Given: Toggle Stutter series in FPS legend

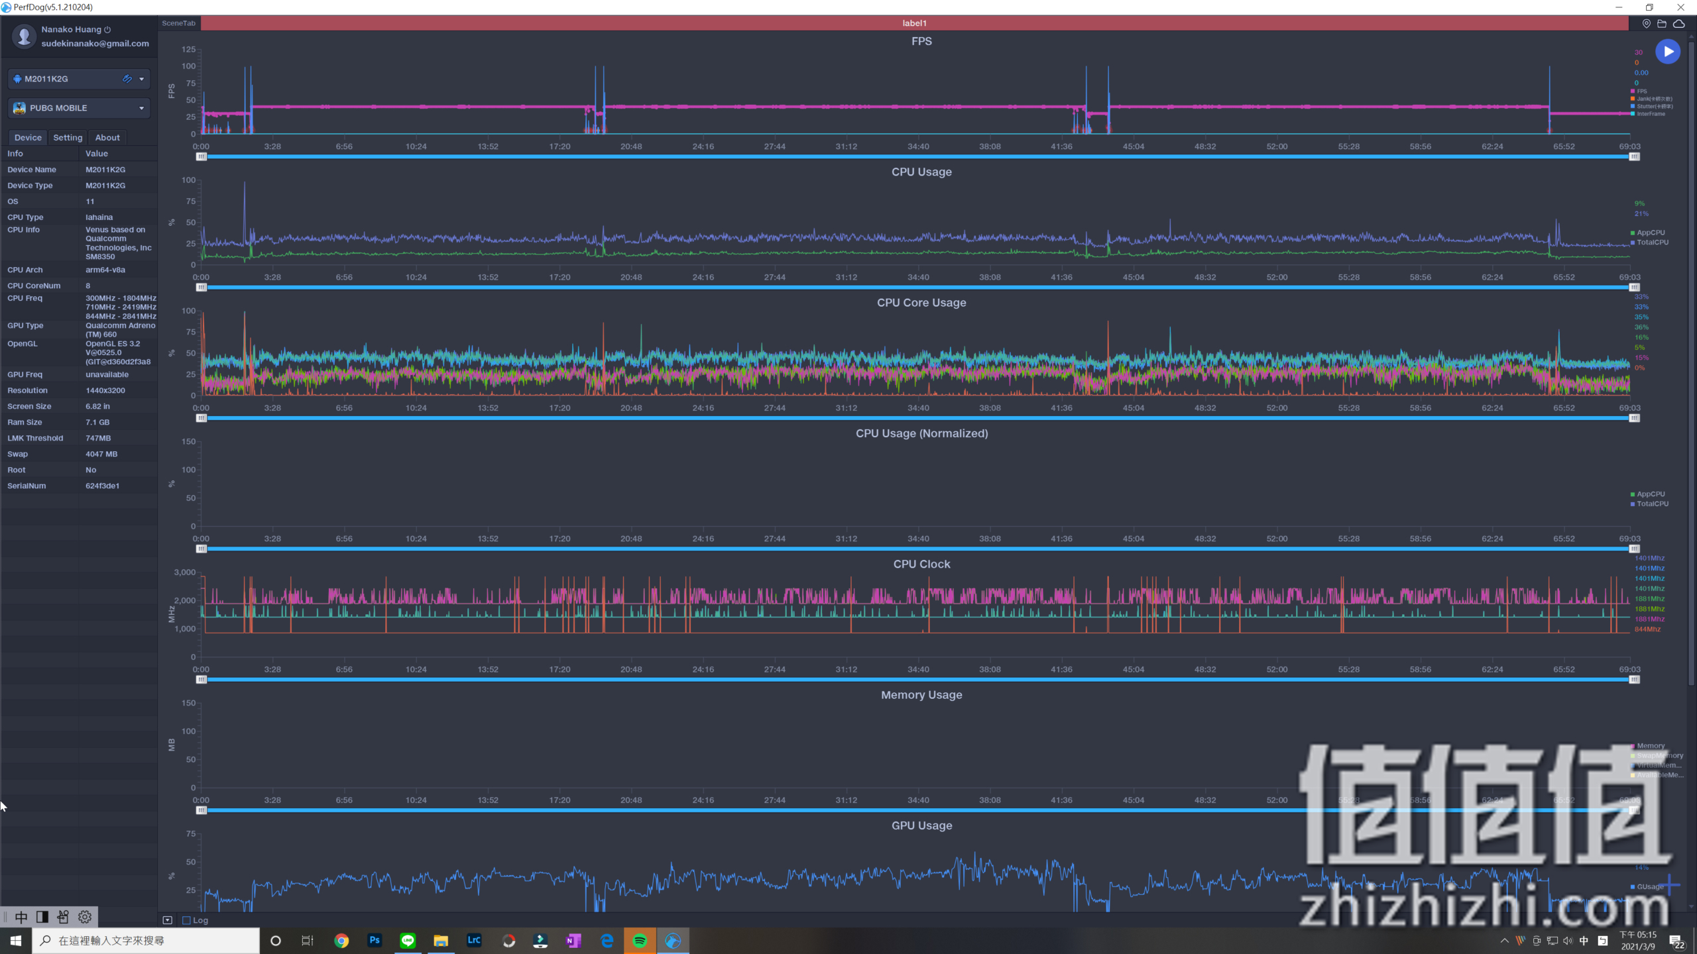Looking at the screenshot, I should pos(1651,106).
